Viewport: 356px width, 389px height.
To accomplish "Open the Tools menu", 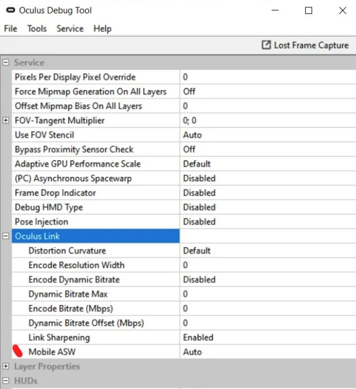I will click(x=37, y=29).
